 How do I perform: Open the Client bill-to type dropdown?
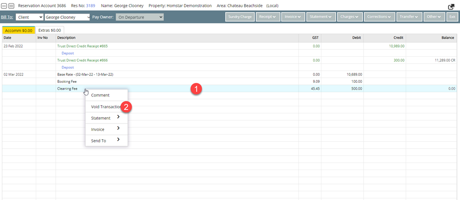click(x=29, y=17)
